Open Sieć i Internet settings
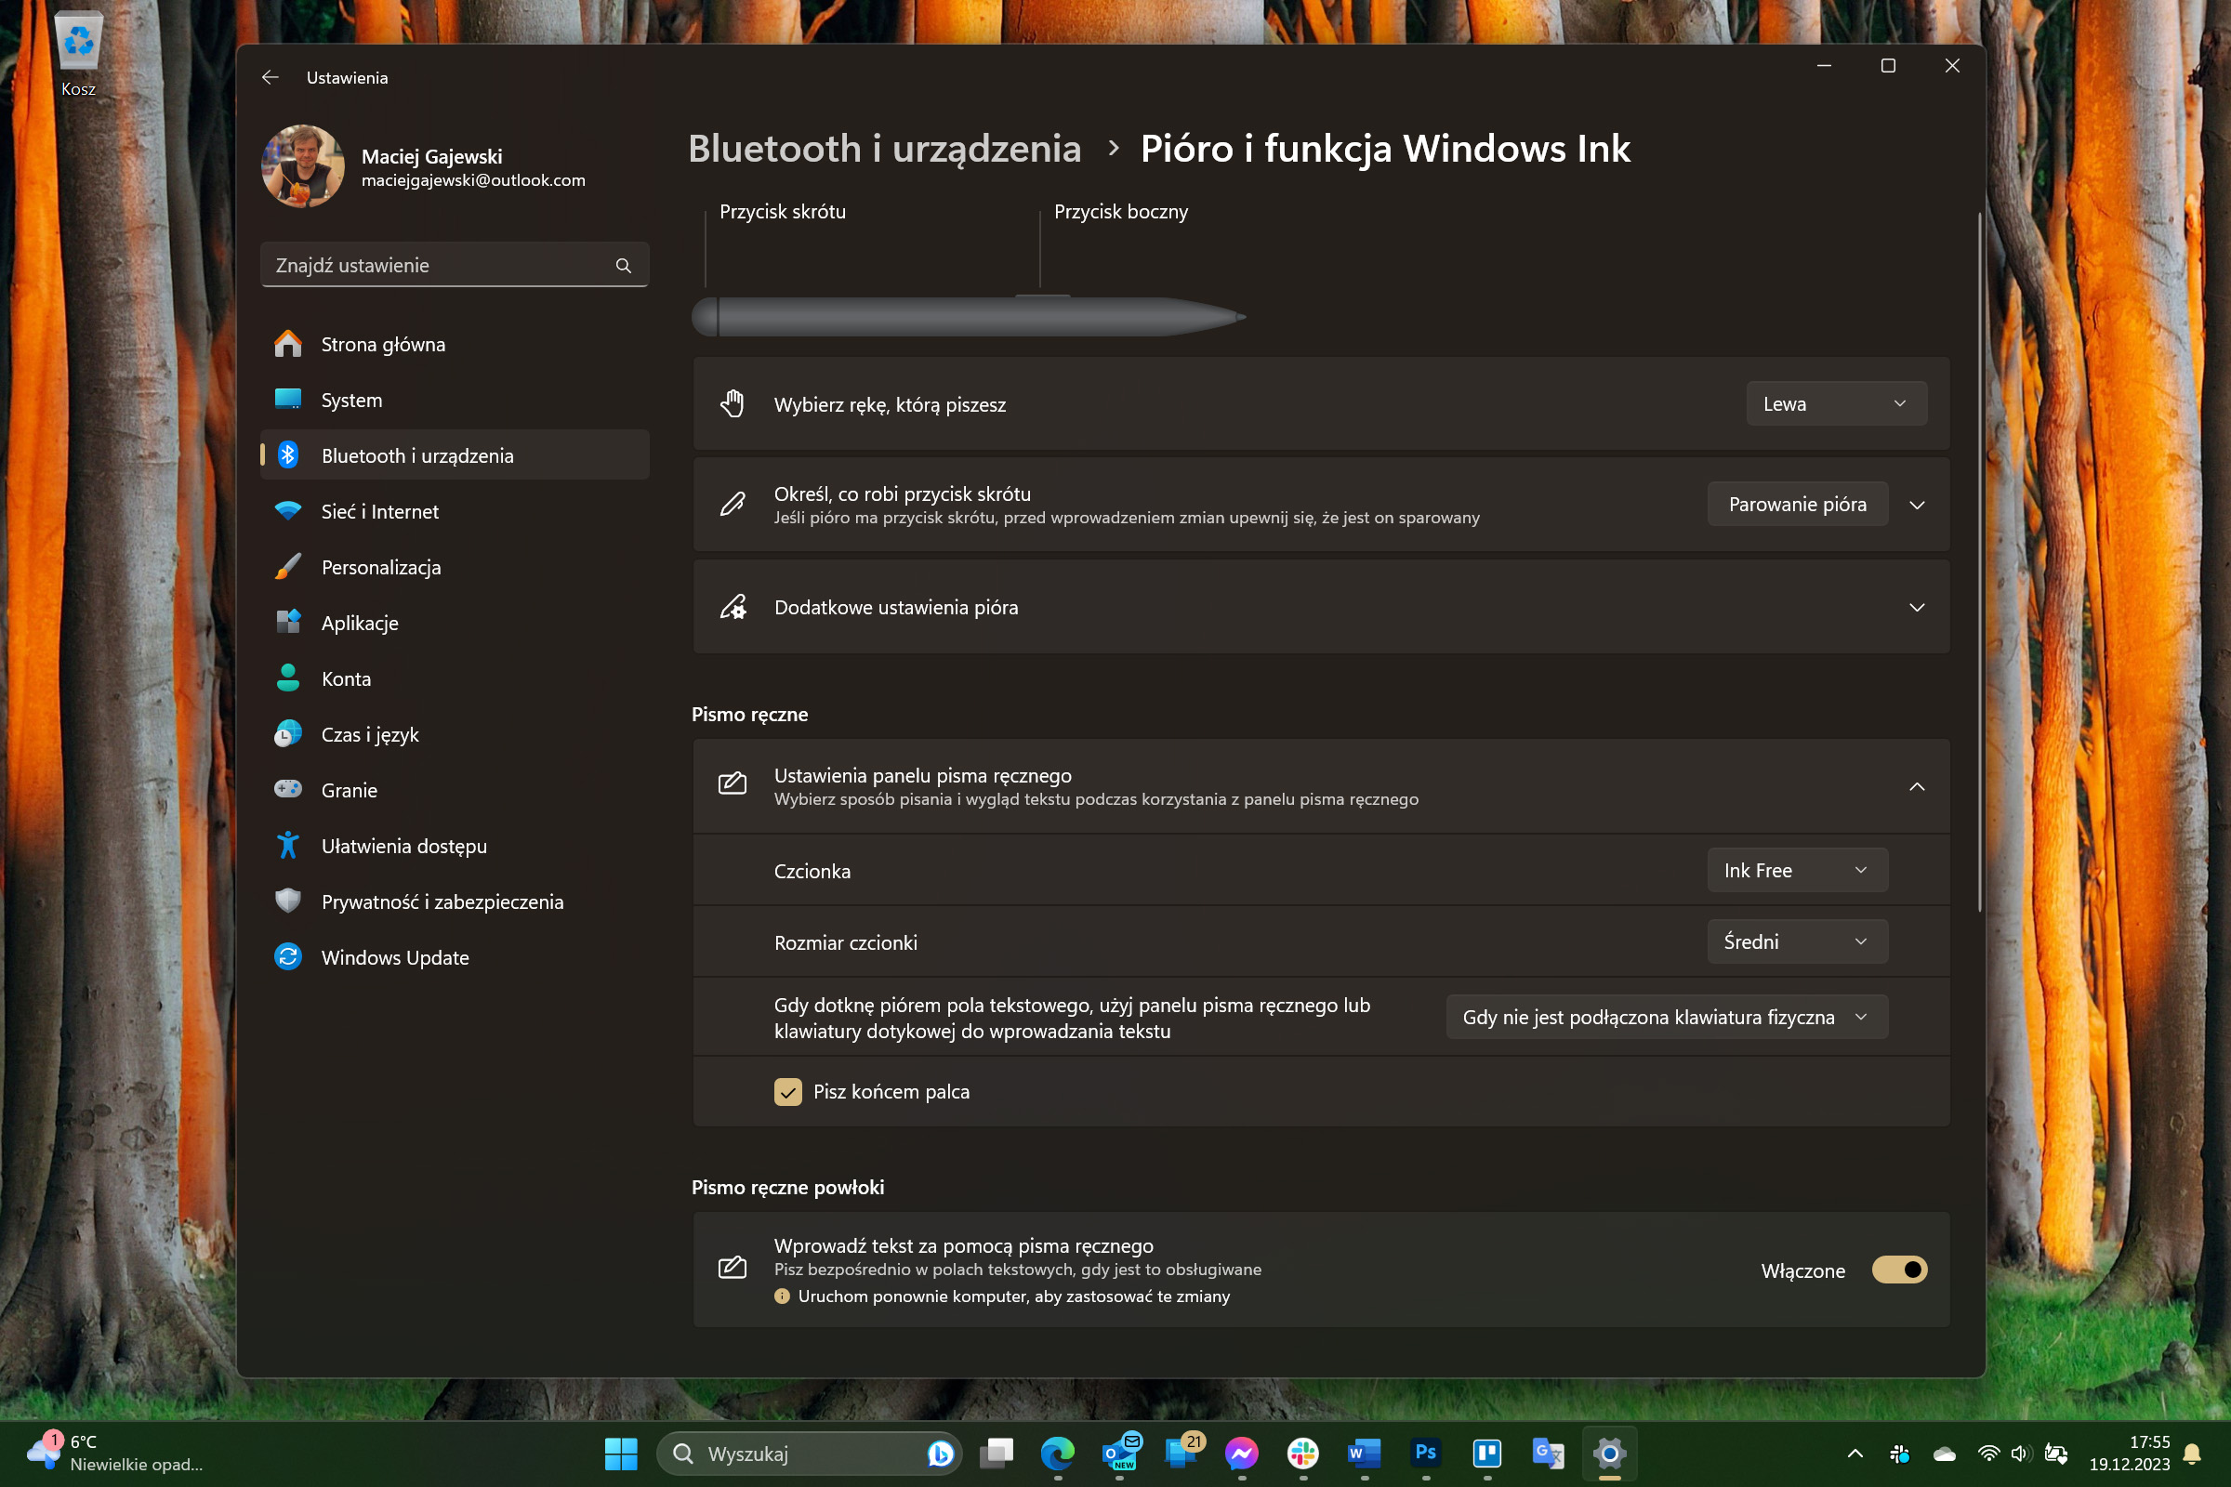Image resolution: width=2231 pixels, height=1487 pixels. 455,511
